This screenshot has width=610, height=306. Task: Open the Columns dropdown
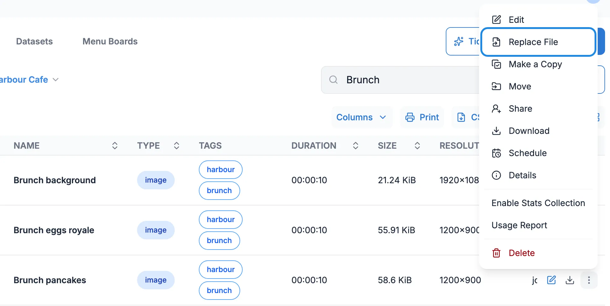pos(362,117)
